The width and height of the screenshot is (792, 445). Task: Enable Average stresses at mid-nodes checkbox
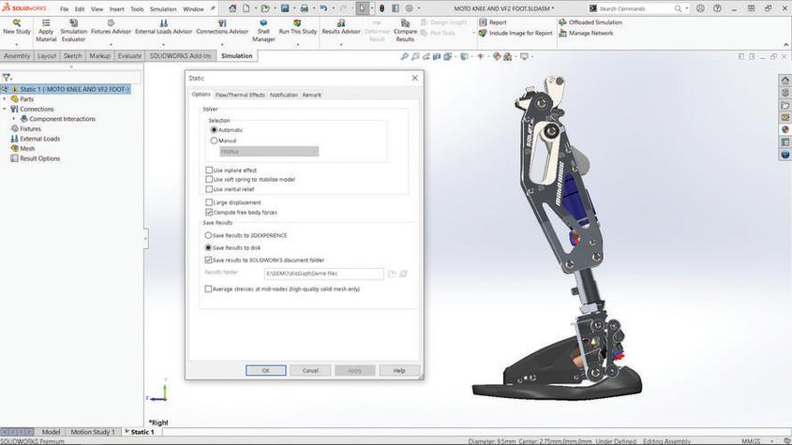[x=207, y=289]
